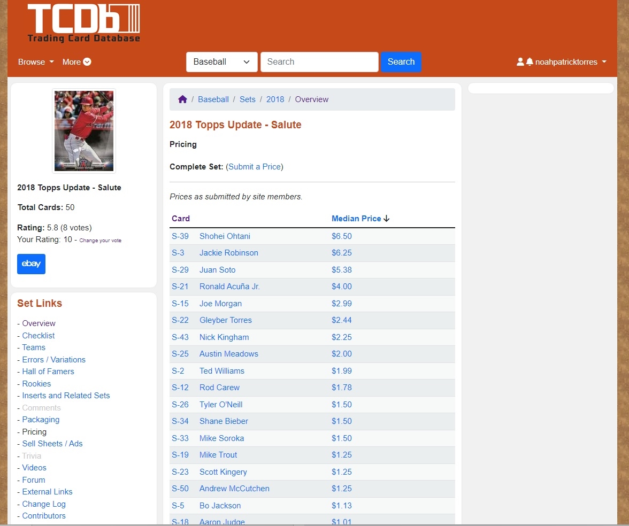Click card number S-22

point(180,320)
